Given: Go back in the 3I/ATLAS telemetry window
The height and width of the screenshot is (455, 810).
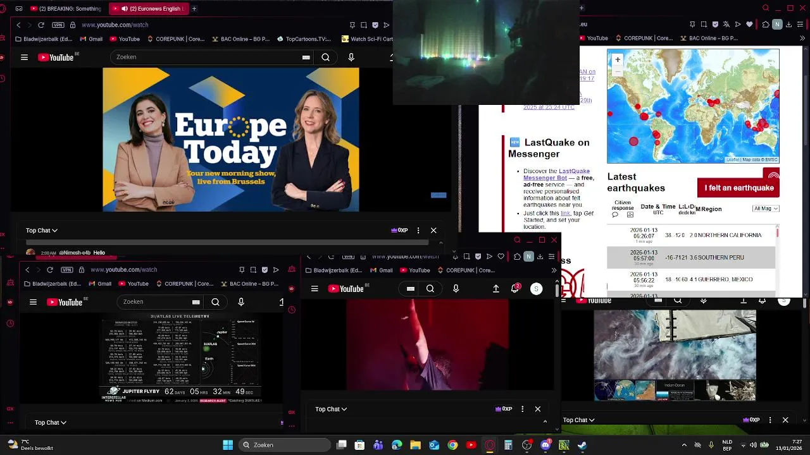Looking at the screenshot, I should tap(27, 270).
